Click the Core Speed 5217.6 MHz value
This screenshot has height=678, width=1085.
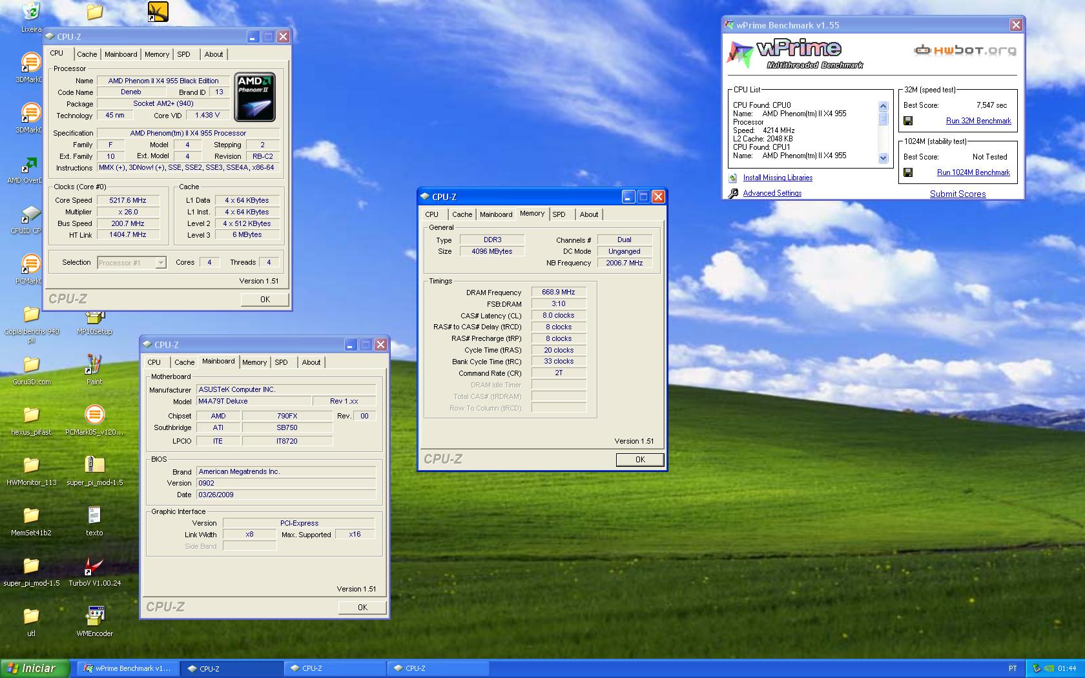click(x=128, y=200)
